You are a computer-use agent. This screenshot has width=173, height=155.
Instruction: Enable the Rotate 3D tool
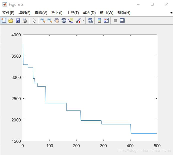coord(64,21)
